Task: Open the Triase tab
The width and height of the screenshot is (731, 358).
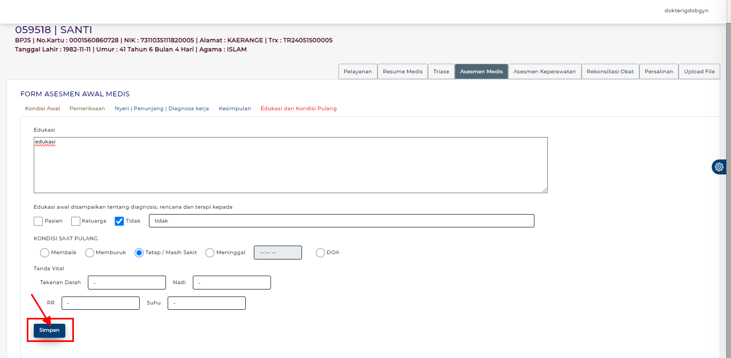Action: tap(441, 72)
